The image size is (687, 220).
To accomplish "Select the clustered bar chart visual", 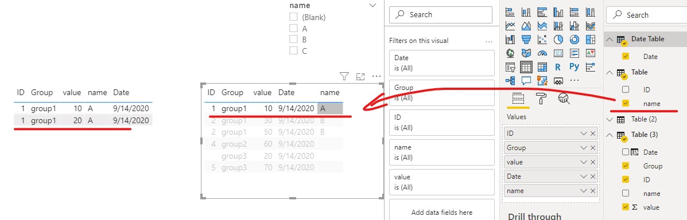I will pos(542,12).
